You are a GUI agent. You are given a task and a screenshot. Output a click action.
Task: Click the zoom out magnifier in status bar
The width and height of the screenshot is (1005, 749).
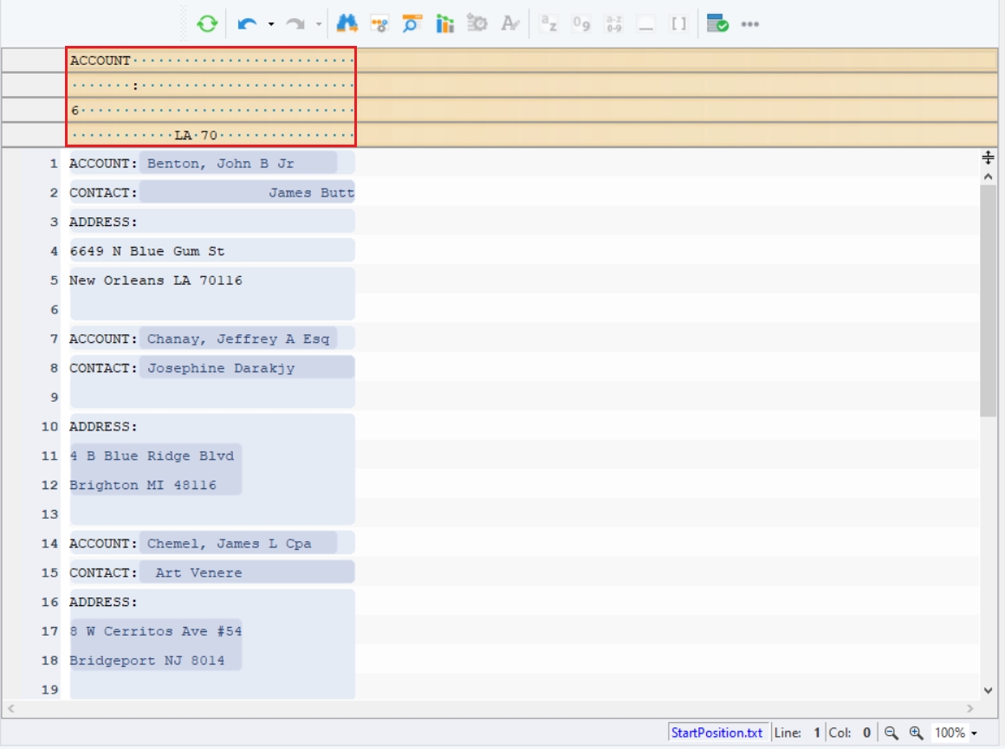click(891, 733)
